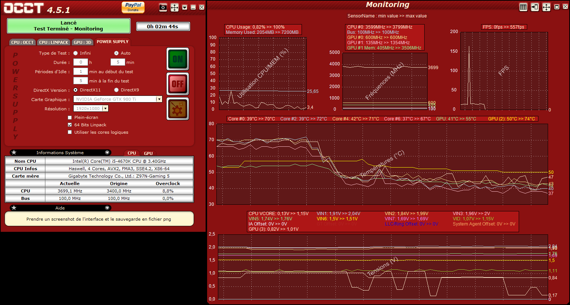Image resolution: width=570 pixels, height=305 pixels.
Task: Open the CPU system info tab
Action: pyautogui.click(x=132, y=153)
